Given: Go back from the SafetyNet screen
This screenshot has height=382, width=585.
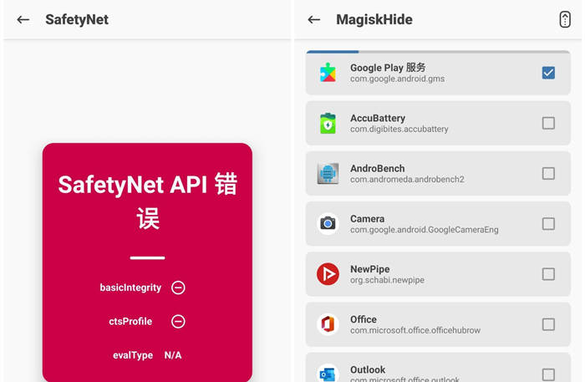Looking at the screenshot, I should (23, 19).
